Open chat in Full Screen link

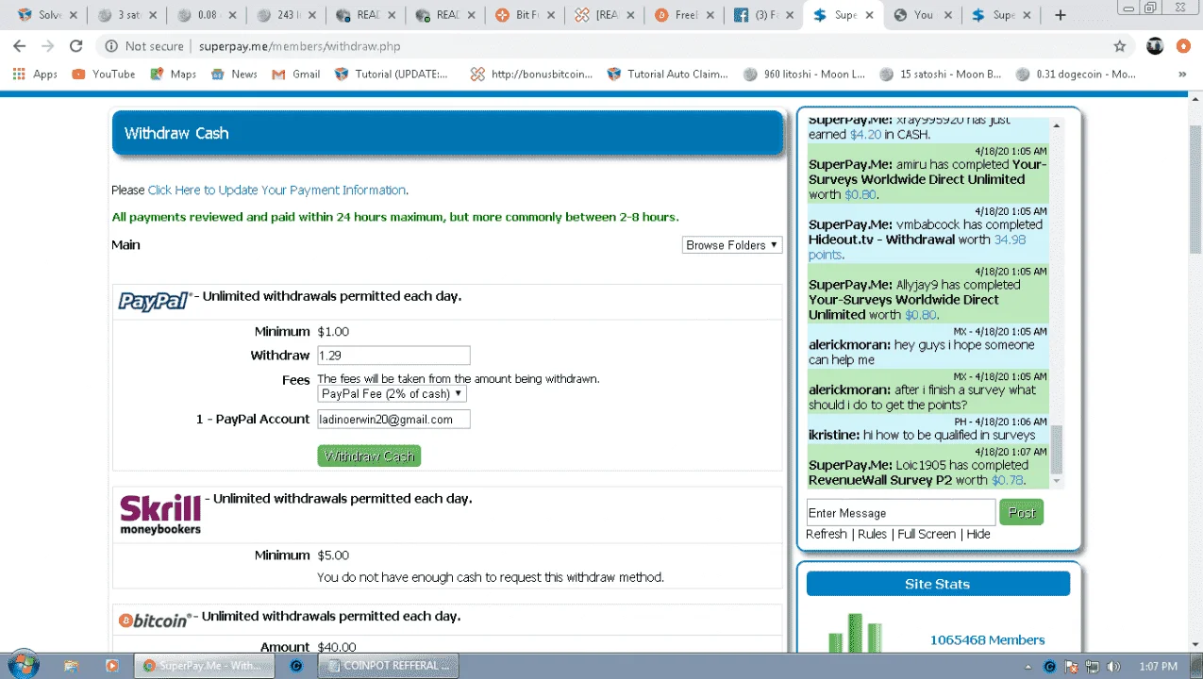point(927,534)
